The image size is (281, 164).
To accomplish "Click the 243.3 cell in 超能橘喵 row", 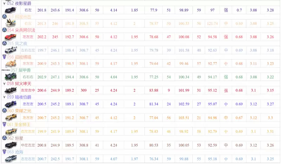I will [55, 64].
